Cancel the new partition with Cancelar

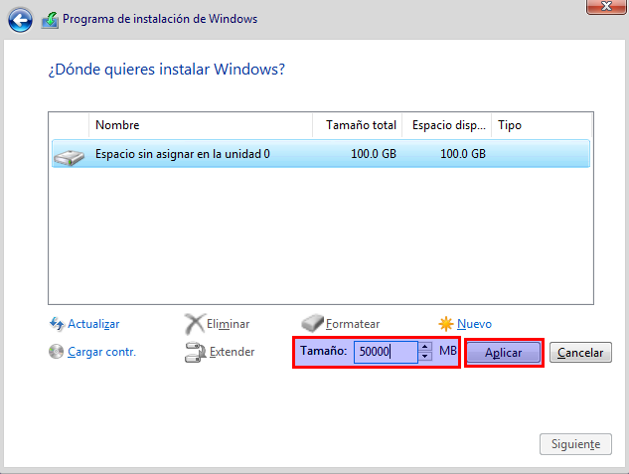point(580,353)
